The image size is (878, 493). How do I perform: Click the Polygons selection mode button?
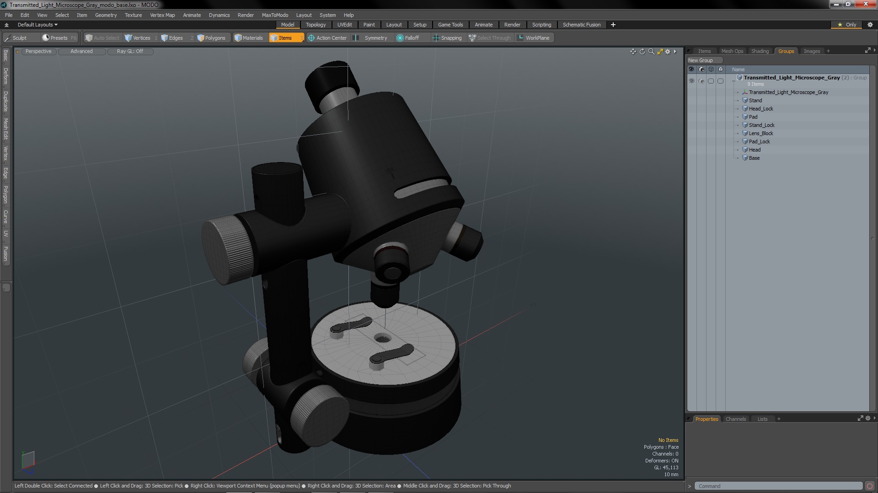pos(211,38)
